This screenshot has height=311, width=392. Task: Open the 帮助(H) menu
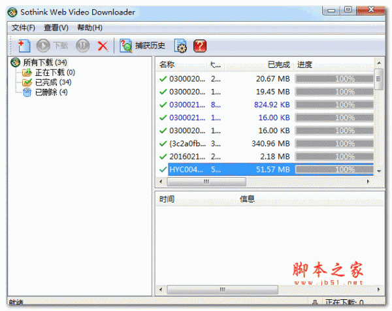click(90, 27)
